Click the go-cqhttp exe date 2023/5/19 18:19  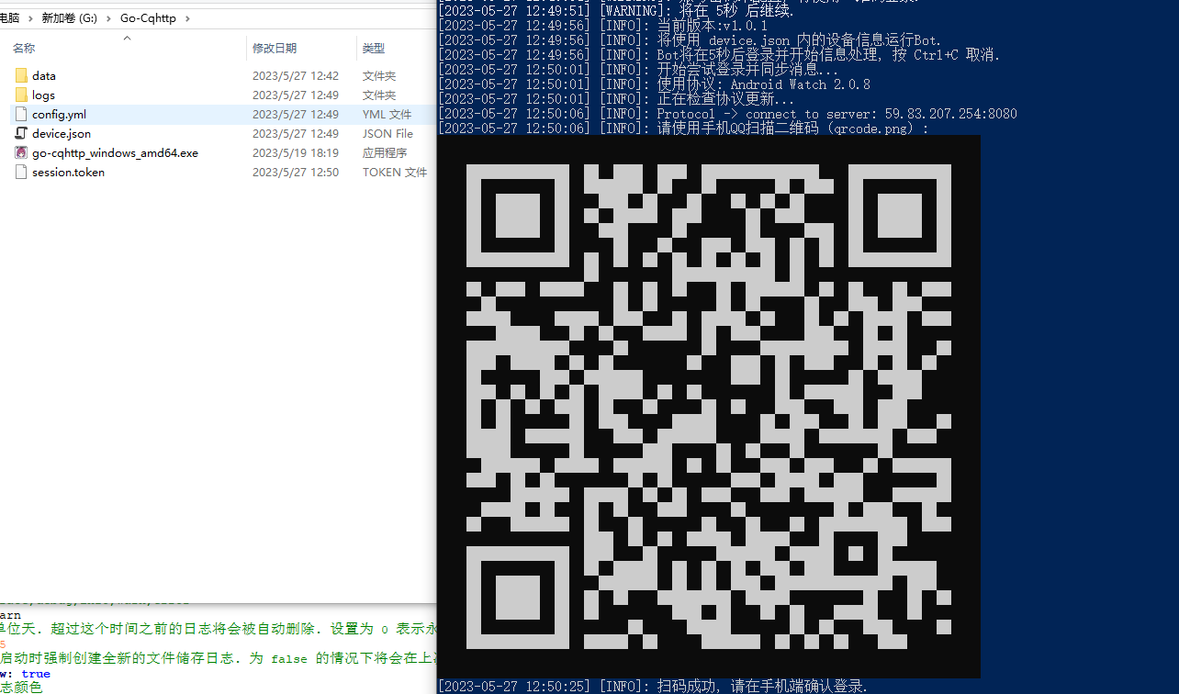coord(296,153)
